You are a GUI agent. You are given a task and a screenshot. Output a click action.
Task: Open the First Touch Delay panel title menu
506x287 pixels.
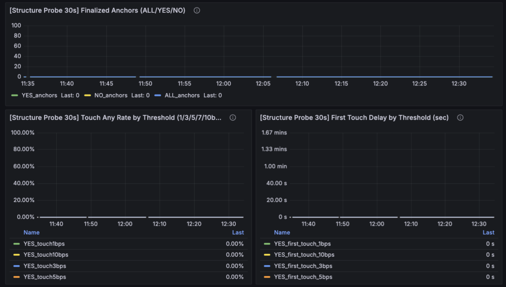click(355, 118)
